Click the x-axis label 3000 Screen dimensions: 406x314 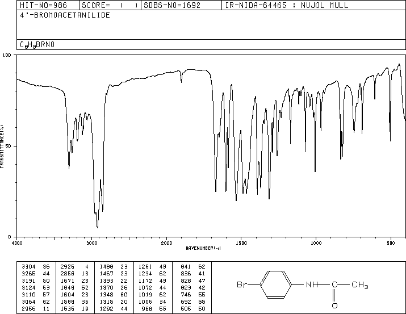(91, 243)
